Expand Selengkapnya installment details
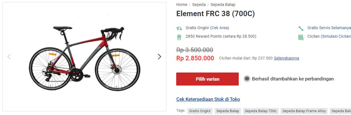Image resolution: width=351 pixels, height=115 pixels. [x=286, y=58]
